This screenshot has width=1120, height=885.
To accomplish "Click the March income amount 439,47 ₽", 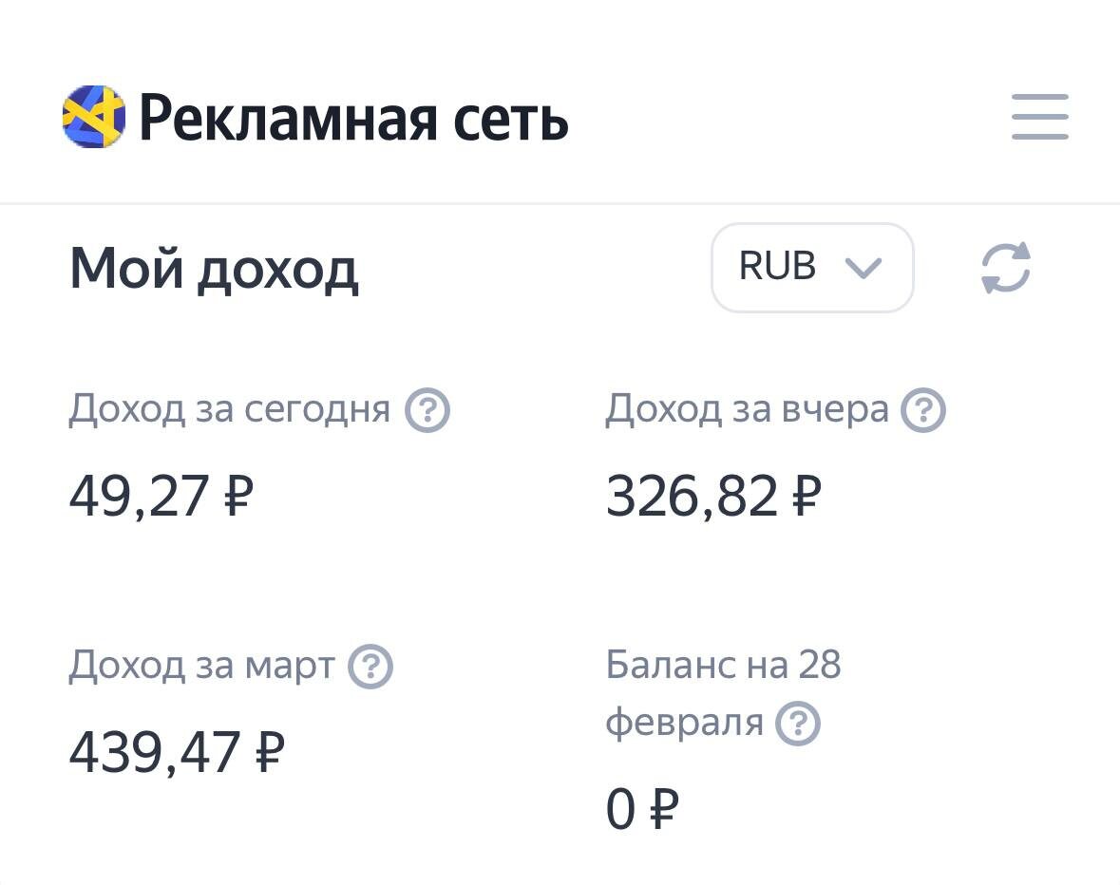I will (177, 752).
